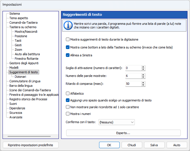Open help with the Aiuto button
Viewport: 190px width, 151px height.
click(177, 145)
